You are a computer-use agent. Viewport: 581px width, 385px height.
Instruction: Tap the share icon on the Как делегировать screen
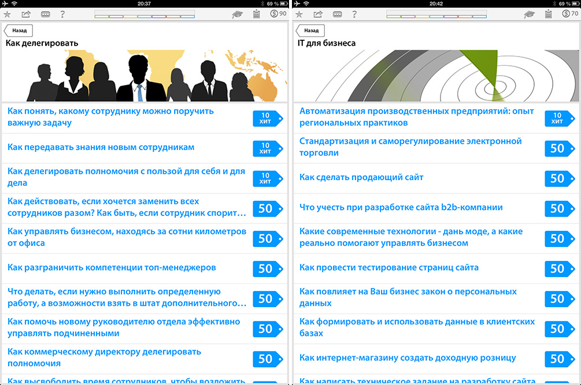click(26, 14)
